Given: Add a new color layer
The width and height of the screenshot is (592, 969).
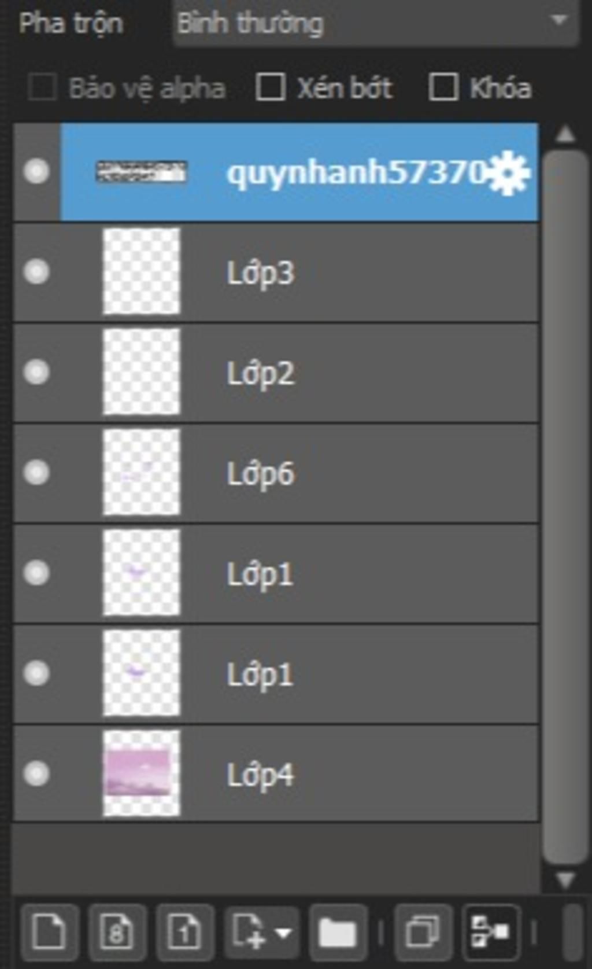Looking at the screenshot, I should coord(49,931).
